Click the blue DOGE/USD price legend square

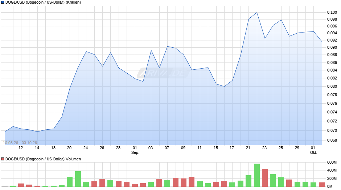point(3,3)
